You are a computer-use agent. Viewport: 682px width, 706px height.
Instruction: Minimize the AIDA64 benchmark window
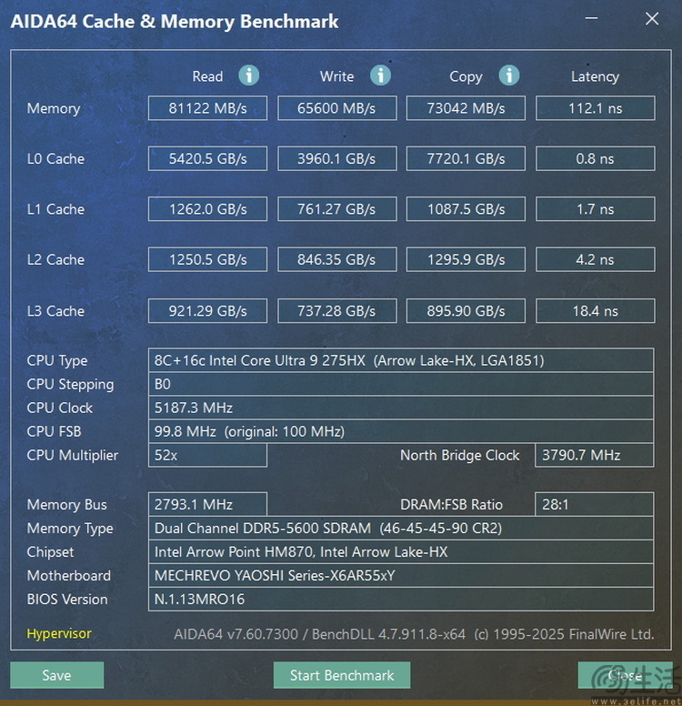(591, 18)
